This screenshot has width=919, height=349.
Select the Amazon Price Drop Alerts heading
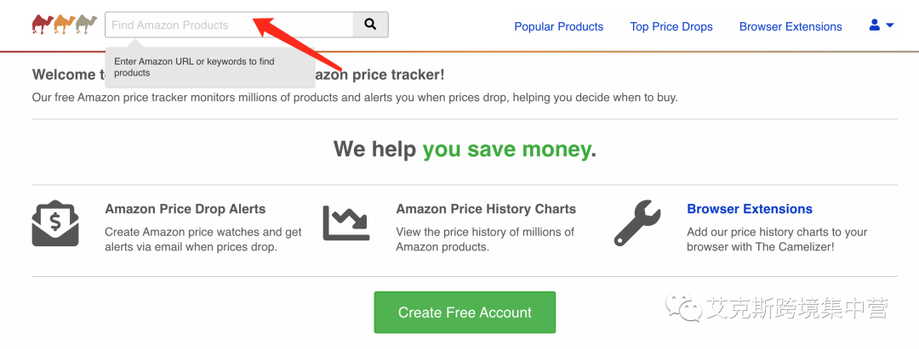coord(185,209)
